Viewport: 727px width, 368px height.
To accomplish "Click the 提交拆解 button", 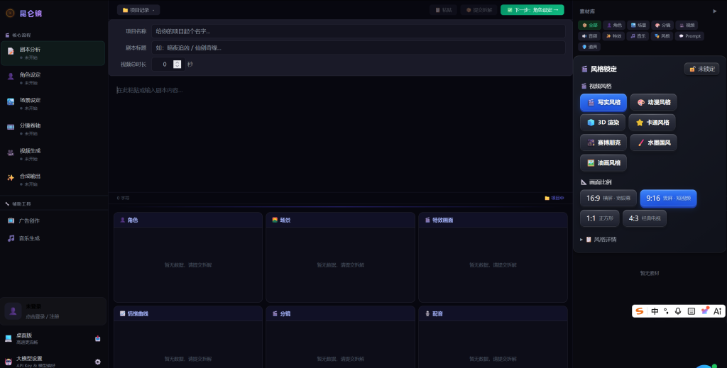I will (479, 10).
